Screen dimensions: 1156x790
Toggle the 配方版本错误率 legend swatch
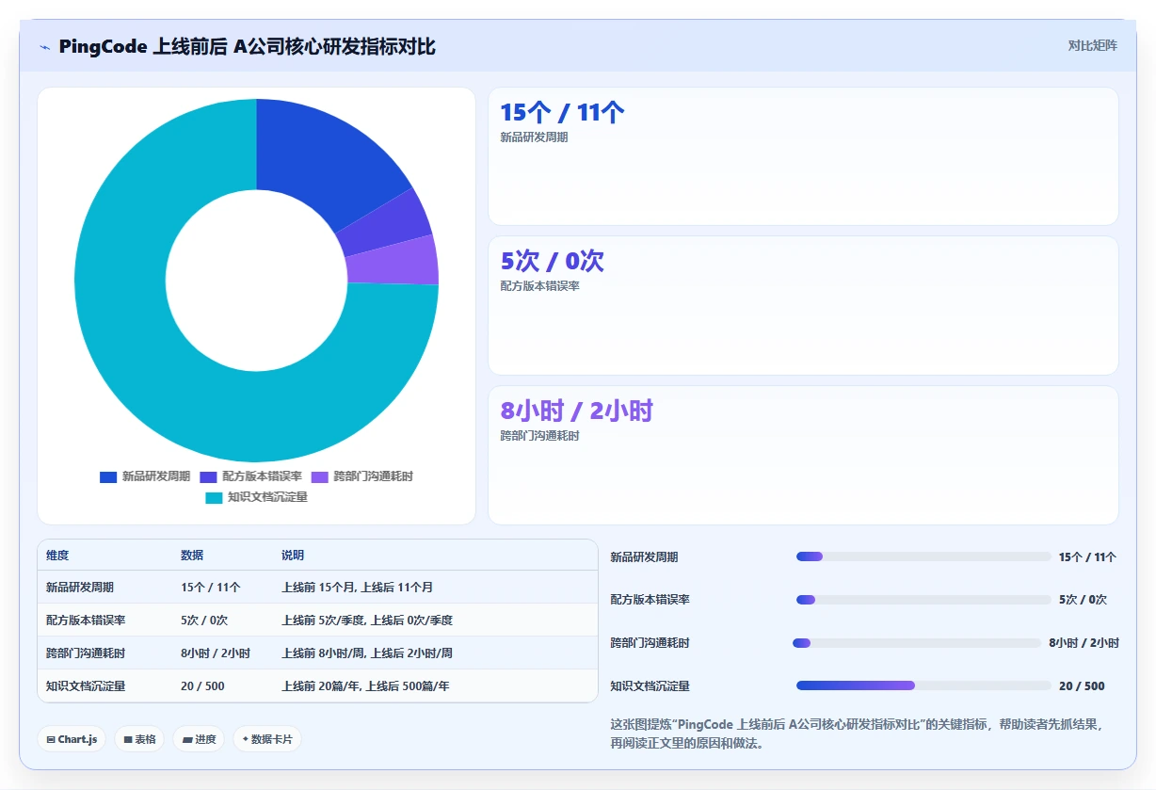[208, 476]
